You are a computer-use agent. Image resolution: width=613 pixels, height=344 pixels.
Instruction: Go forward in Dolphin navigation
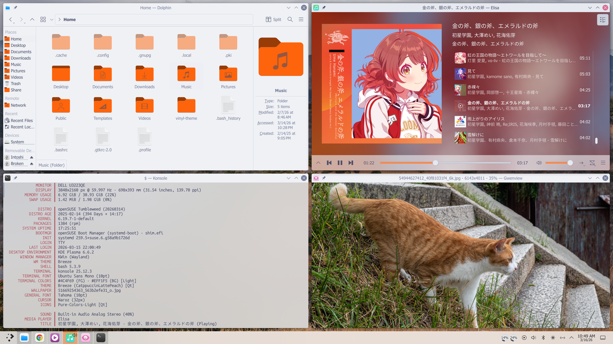pyautogui.click(x=22, y=20)
